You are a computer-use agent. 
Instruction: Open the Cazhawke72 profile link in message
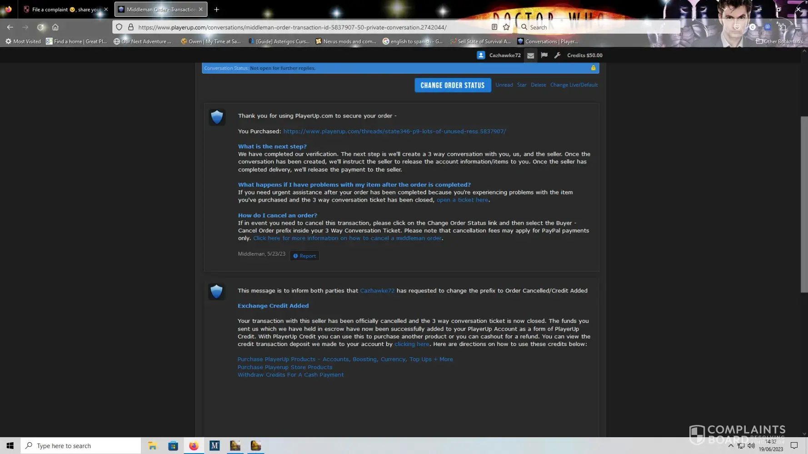[x=377, y=291]
